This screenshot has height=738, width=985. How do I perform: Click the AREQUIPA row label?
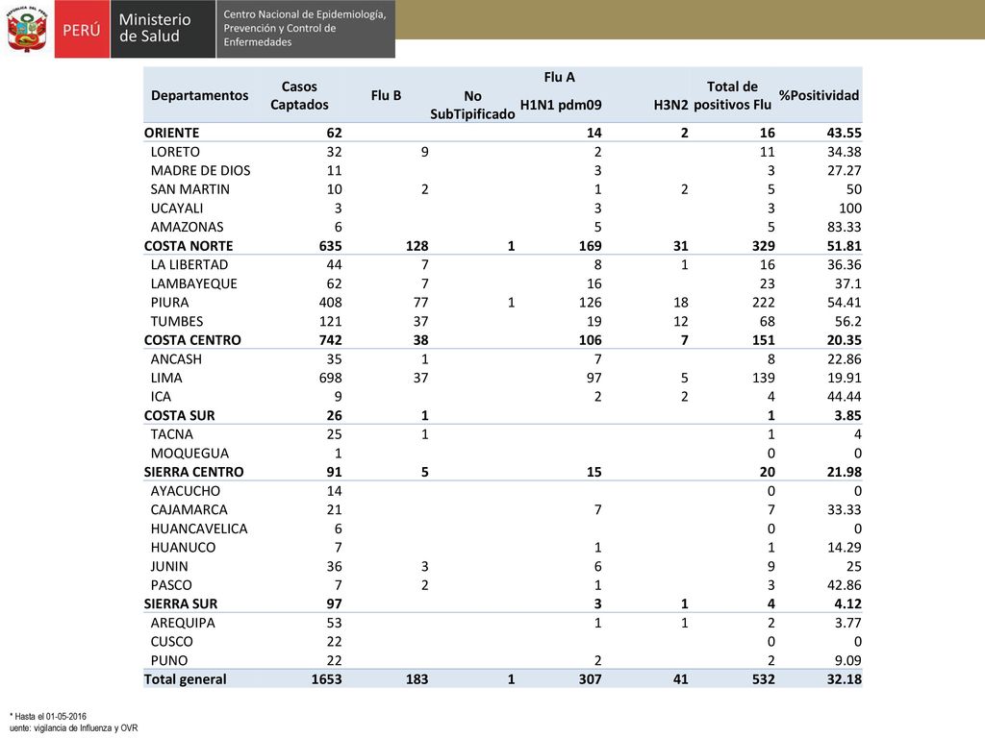[183, 623]
